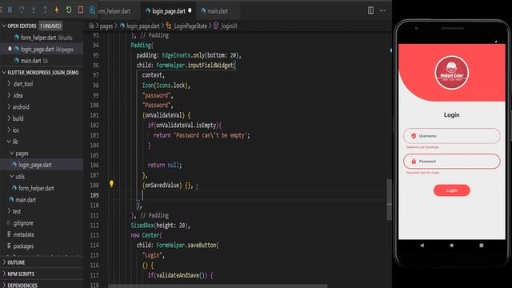The height and width of the screenshot is (288, 512).
Task: Click 'SizedBox(height: 20),' on line 112
Action: [x=160, y=226]
